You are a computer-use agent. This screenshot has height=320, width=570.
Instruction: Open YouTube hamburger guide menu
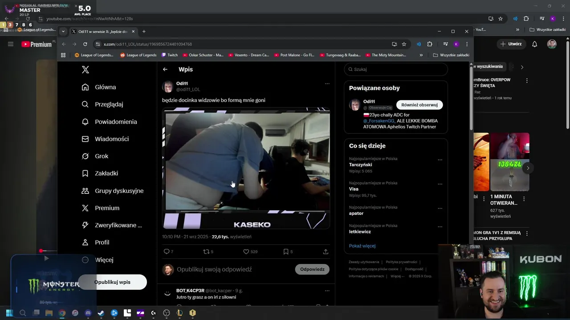[11, 44]
